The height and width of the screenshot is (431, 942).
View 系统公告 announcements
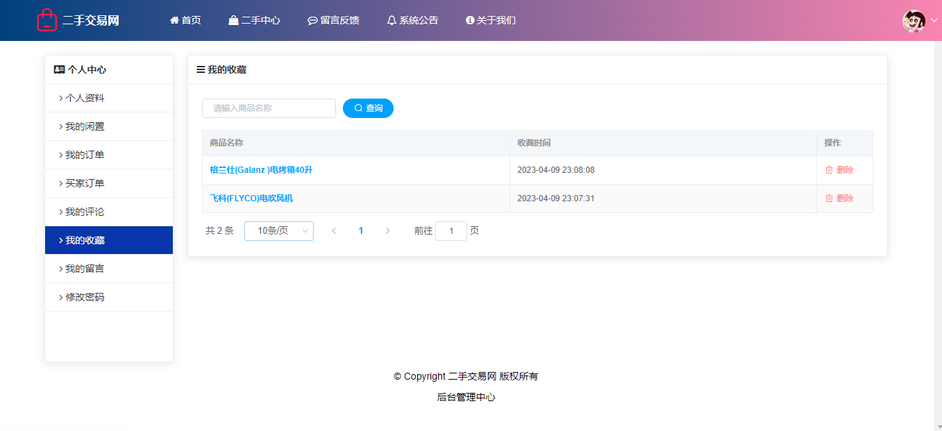(412, 20)
